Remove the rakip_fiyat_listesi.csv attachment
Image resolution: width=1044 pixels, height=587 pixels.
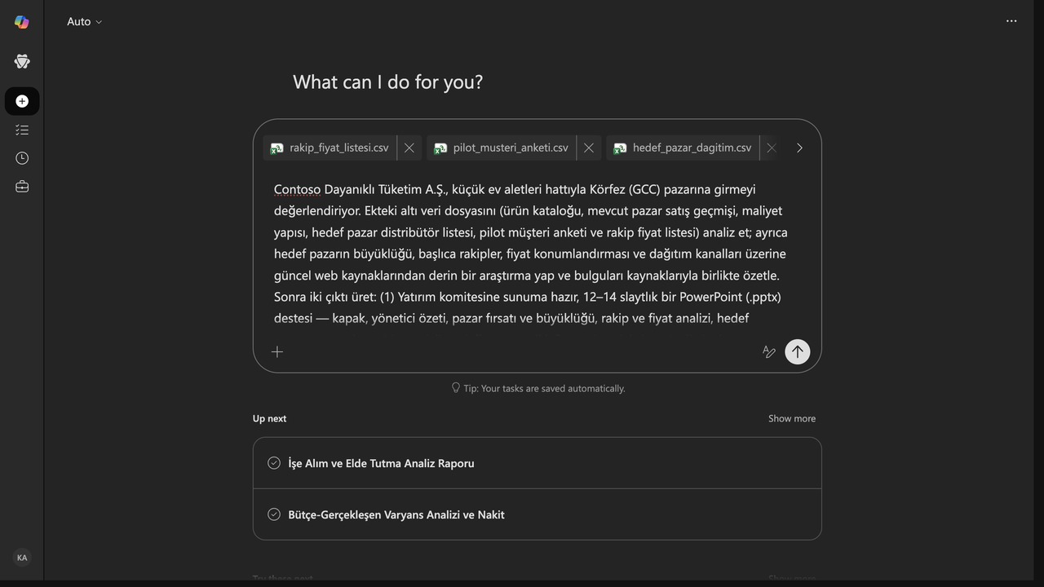tap(409, 148)
